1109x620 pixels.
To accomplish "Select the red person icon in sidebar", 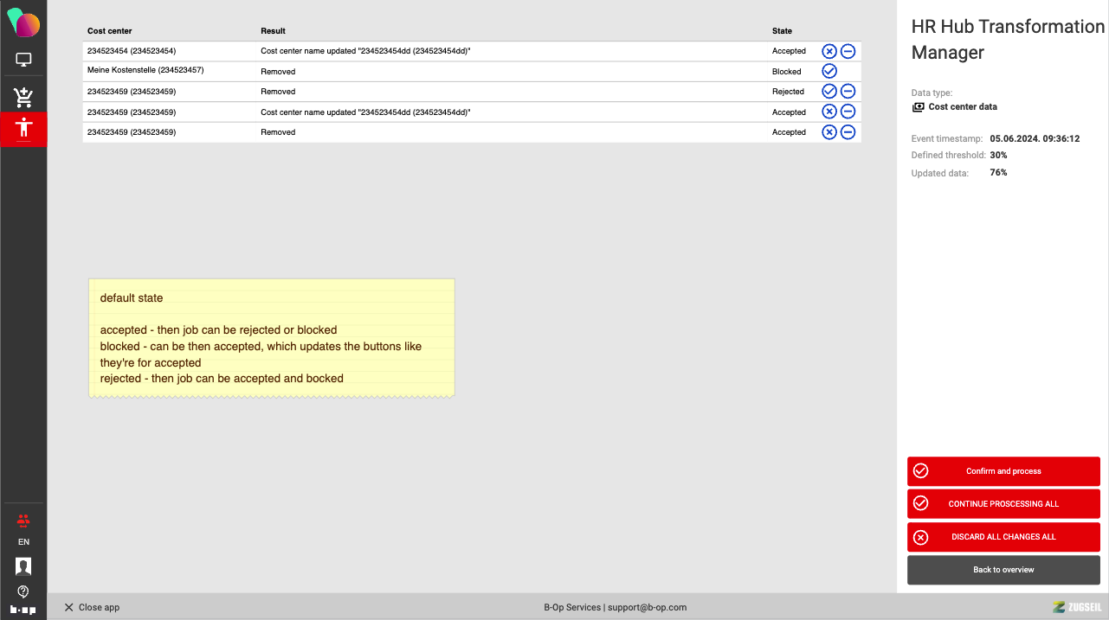I will click(x=23, y=128).
